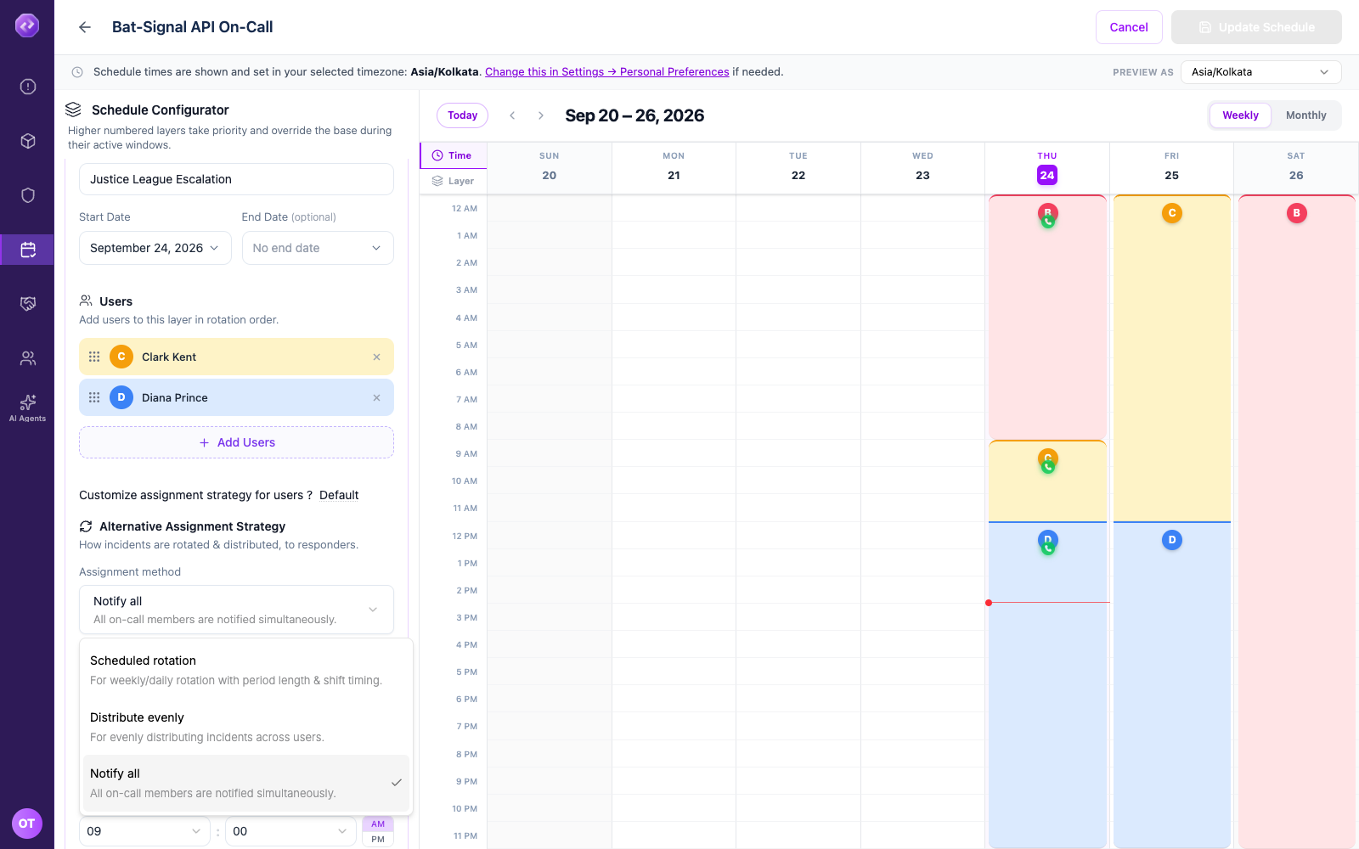The width and height of the screenshot is (1359, 849).
Task: Expand the End Date dropdown
Action: pyautogui.click(x=318, y=248)
